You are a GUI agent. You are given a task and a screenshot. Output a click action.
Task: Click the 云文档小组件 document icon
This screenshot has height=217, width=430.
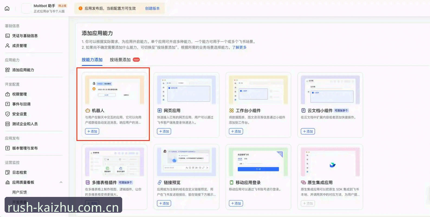[x=303, y=110]
